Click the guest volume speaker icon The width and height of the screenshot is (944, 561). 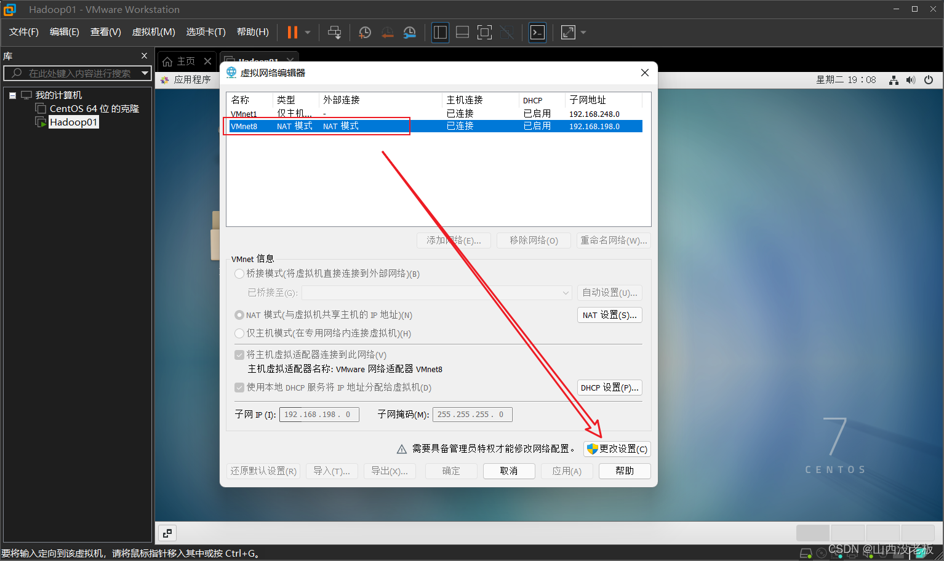911,80
